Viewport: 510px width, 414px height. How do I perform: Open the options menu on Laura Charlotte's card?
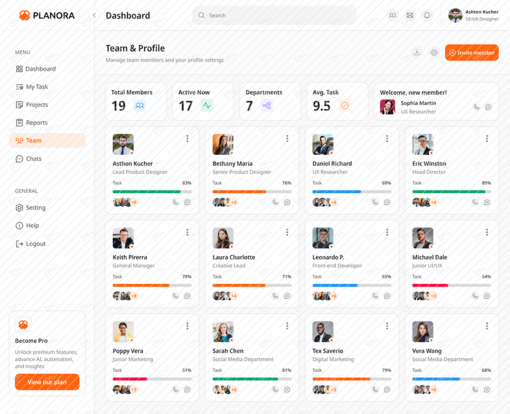point(288,232)
